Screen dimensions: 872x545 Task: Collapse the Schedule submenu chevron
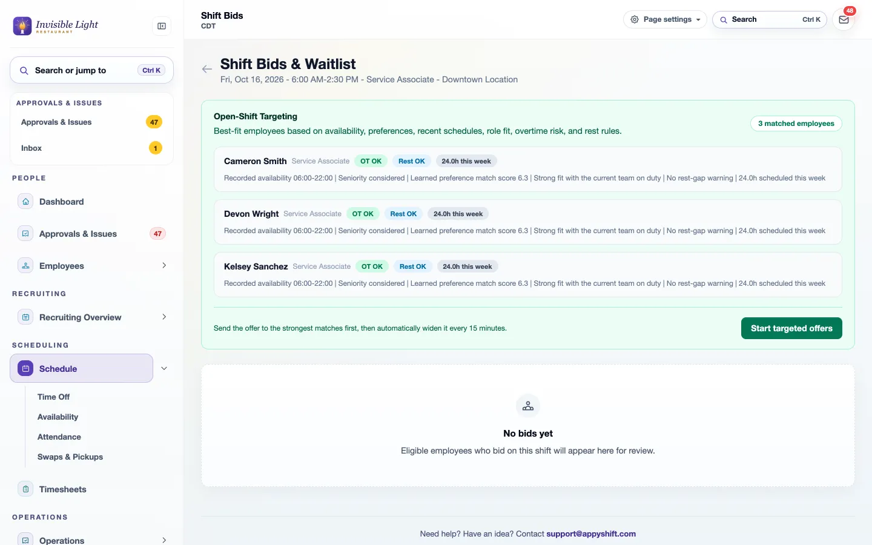[164, 369]
